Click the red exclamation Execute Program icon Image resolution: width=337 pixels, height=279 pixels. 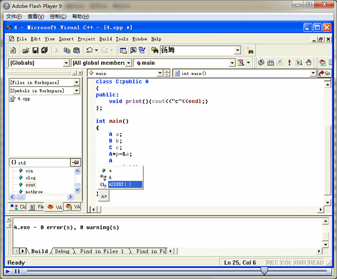click(x=289, y=63)
